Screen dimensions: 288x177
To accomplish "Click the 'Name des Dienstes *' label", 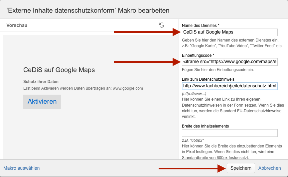I will point(201,26).
